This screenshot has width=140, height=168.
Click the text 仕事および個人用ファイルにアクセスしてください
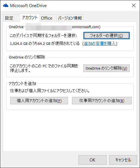pyautogui.click(x=50, y=91)
